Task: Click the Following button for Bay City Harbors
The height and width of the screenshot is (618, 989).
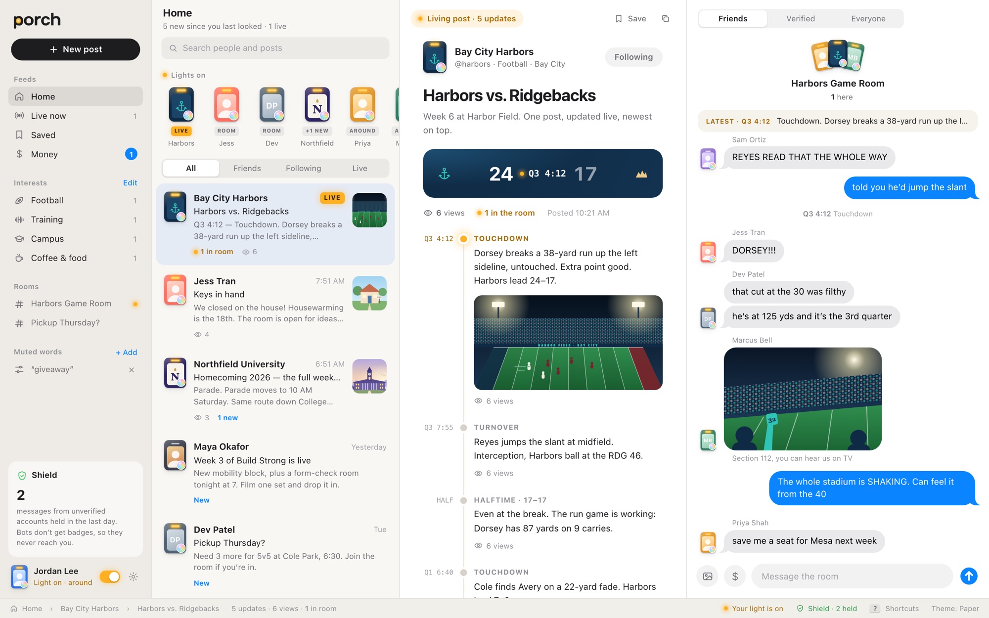Action: tap(633, 57)
